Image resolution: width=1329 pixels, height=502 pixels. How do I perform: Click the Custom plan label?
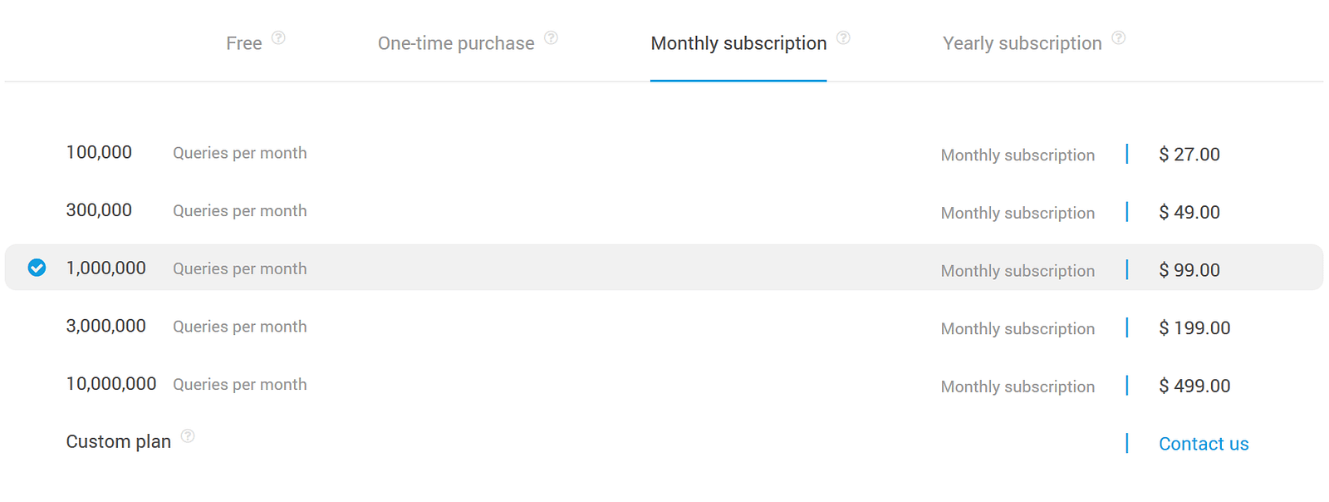pyautogui.click(x=118, y=441)
